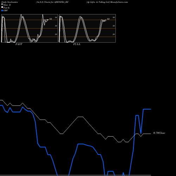Open the FAST stochastic chart thumbnail
176x176 pixels.
pyautogui.click(x=30, y=28)
